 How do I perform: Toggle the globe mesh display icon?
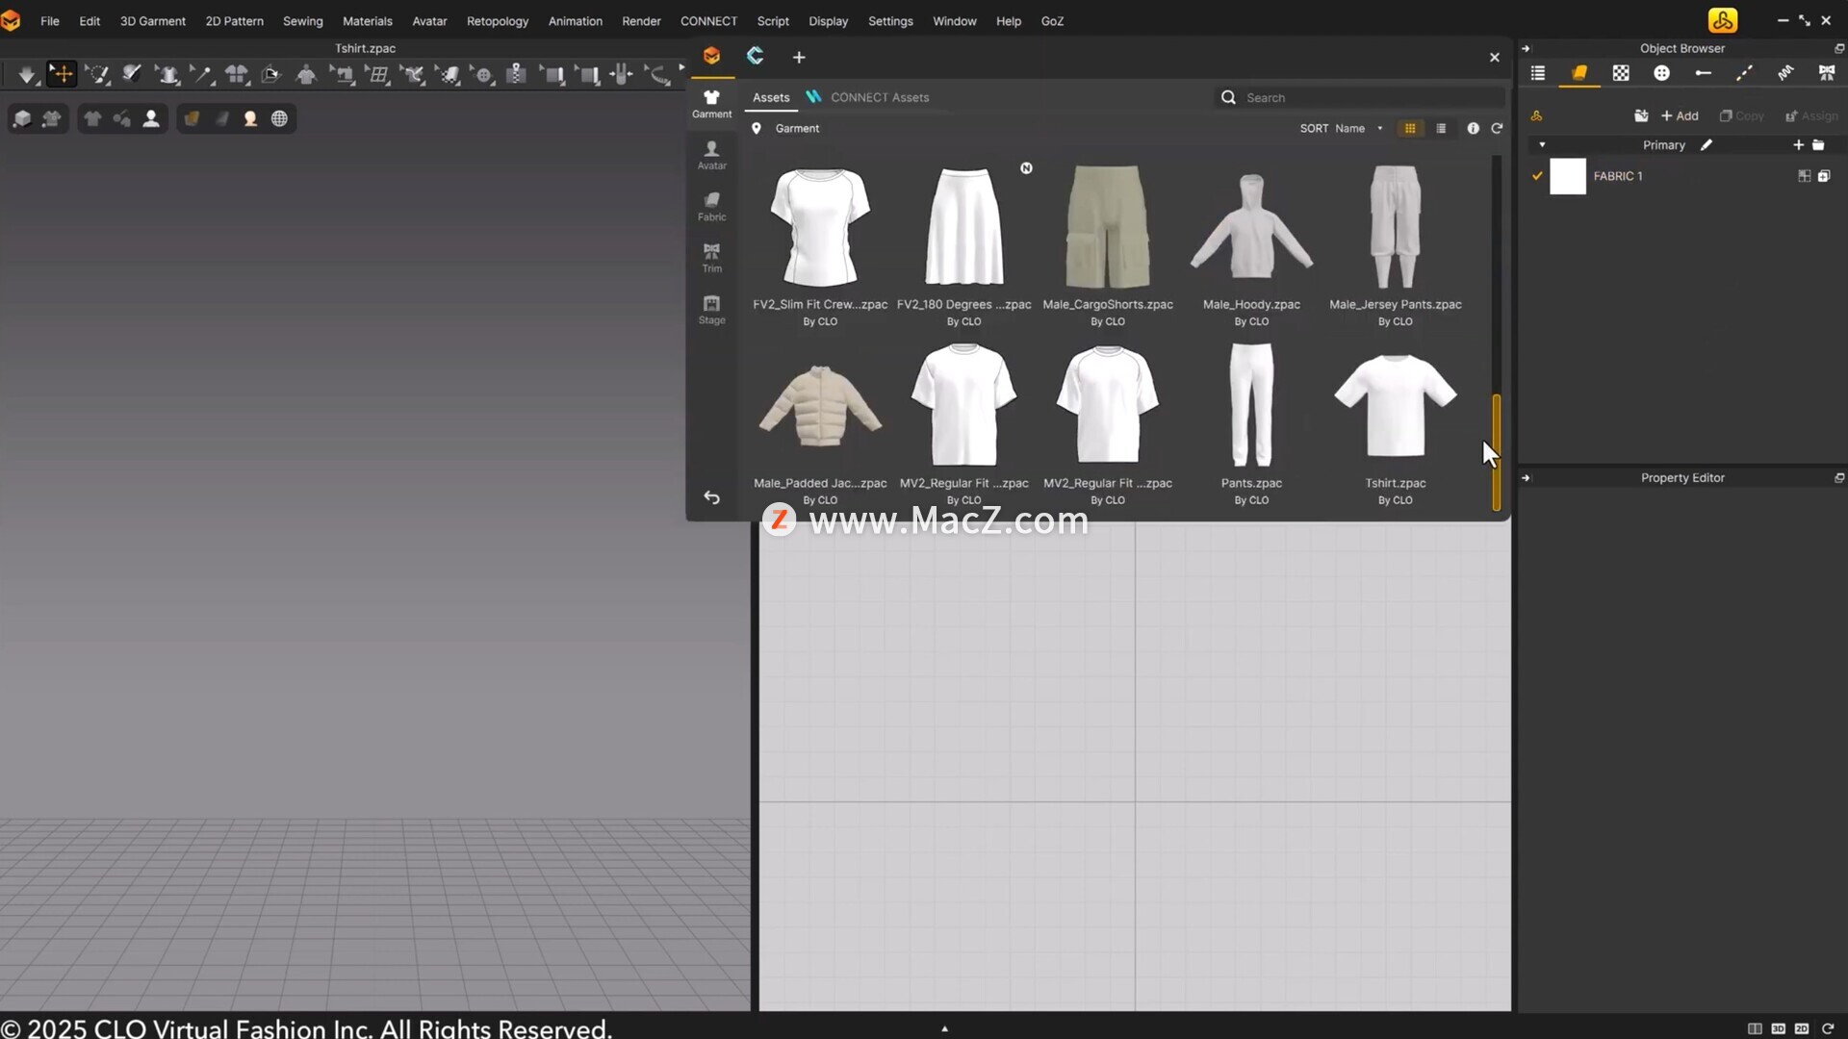pos(279,118)
